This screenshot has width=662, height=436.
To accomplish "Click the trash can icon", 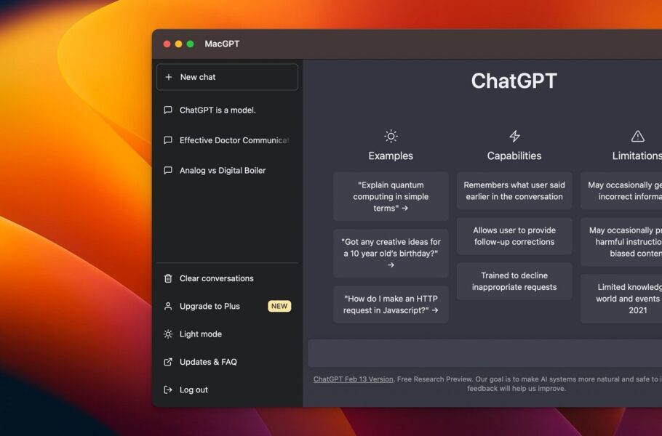I will 168,278.
